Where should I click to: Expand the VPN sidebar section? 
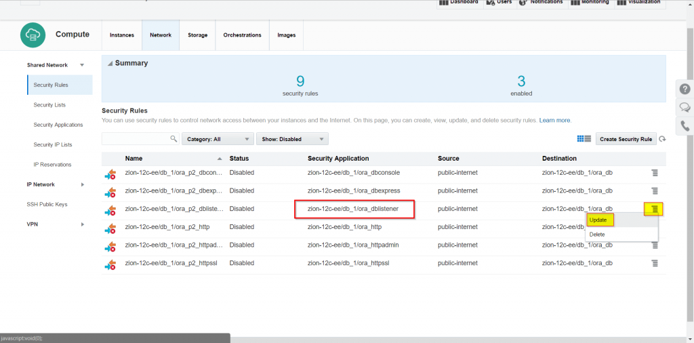pos(83,224)
